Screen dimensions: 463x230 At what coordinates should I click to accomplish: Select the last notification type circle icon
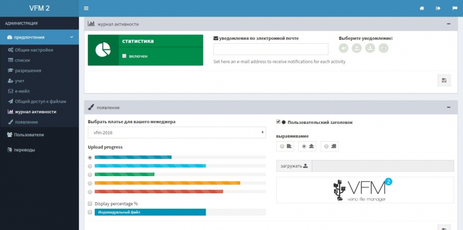[384, 48]
